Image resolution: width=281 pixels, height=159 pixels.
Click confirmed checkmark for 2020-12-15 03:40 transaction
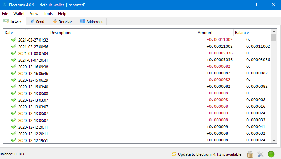click(x=14, y=87)
